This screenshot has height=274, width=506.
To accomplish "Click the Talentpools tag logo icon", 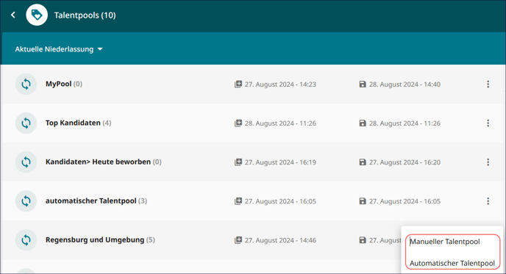I will tap(37, 15).
